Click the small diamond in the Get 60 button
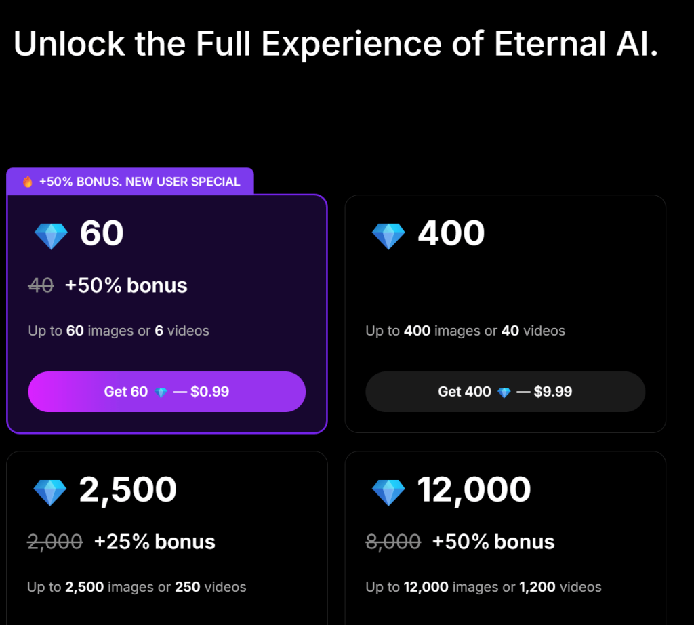Viewport: 694px width, 625px height. (161, 392)
